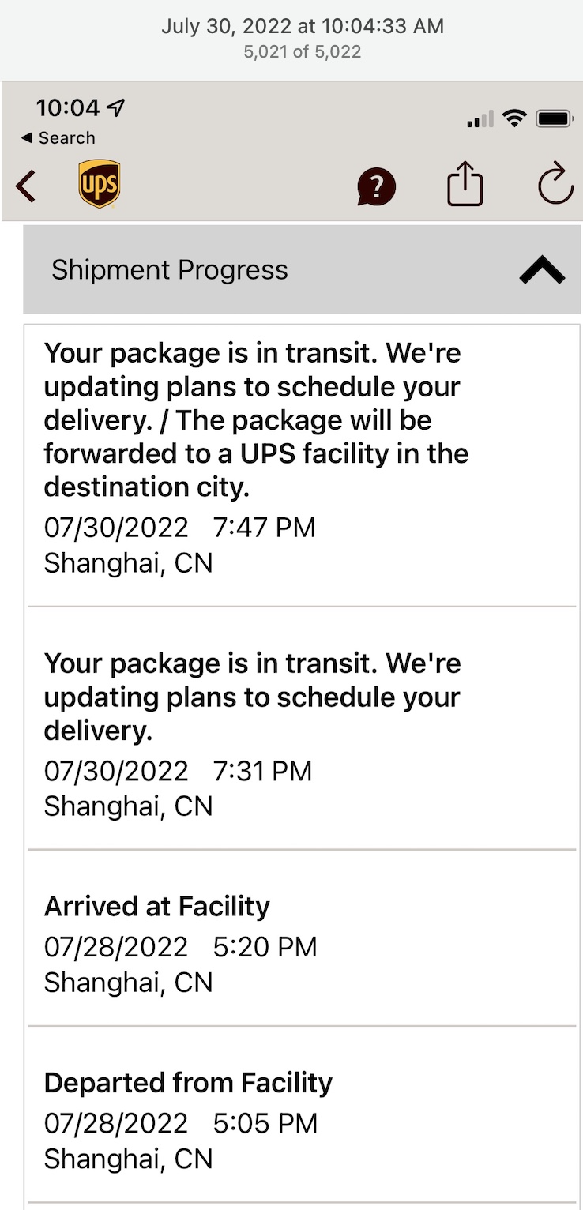This screenshot has height=1210, width=583.
Task: Return to Search via the status bar link
Action: [58, 138]
